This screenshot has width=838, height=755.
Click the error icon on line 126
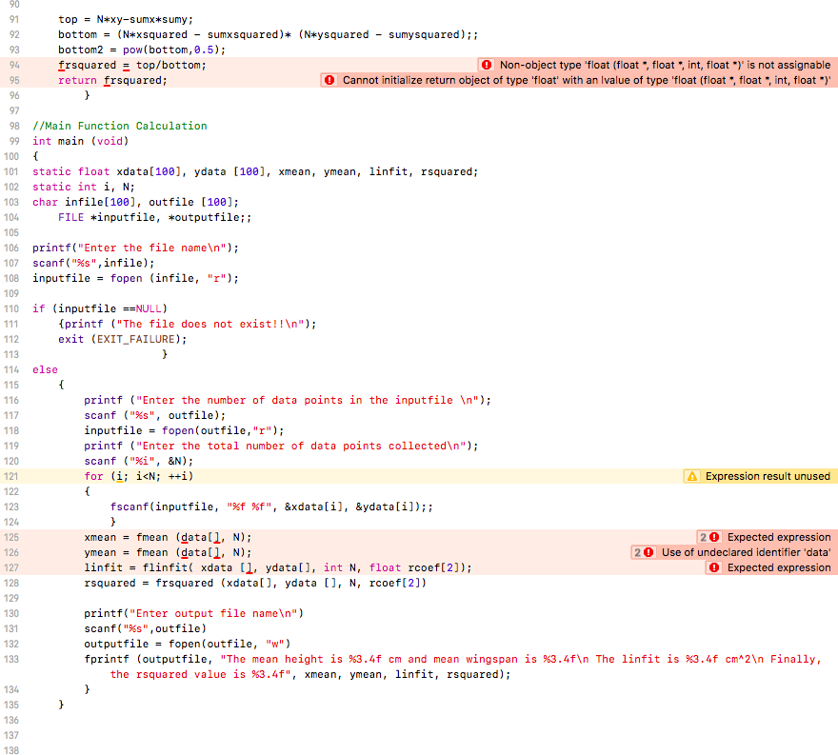pyautogui.click(x=648, y=552)
